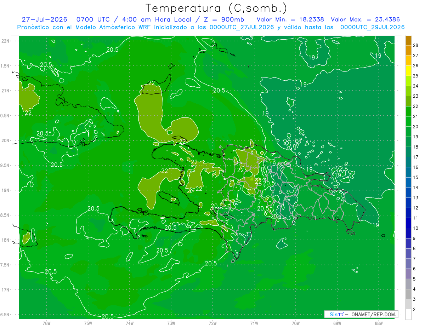Click the '72W' longitude axis label
Viewport: 425px width, 328px height.
pos(212,323)
